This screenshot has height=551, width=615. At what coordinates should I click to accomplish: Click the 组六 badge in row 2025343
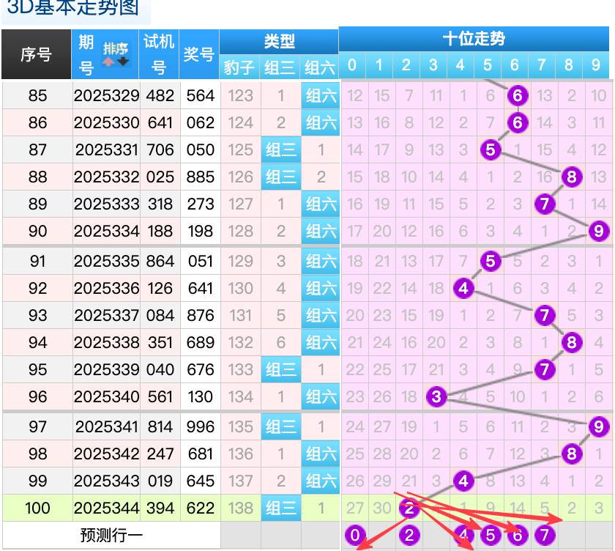pos(321,481)
